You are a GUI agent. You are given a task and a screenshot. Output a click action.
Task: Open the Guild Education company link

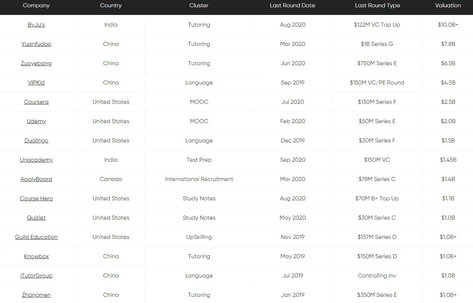click(x=36, y=237)
